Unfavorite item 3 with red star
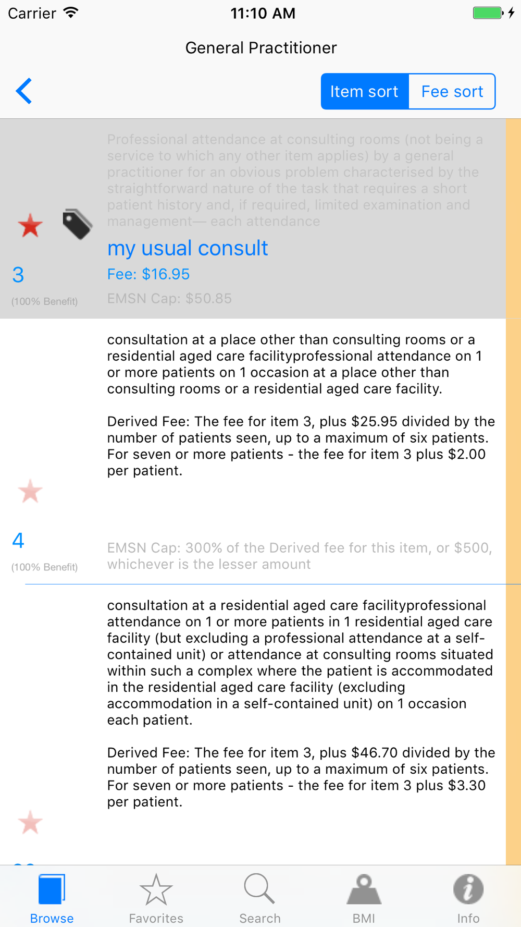This screenshot has height=927, width=521. 30,226
